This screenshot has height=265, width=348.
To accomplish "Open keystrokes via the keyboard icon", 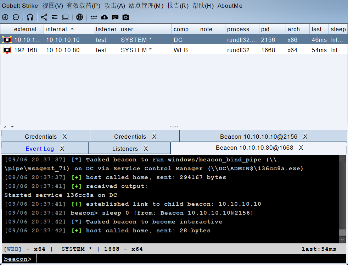I will pyautogui.click(x=115, y=17).
